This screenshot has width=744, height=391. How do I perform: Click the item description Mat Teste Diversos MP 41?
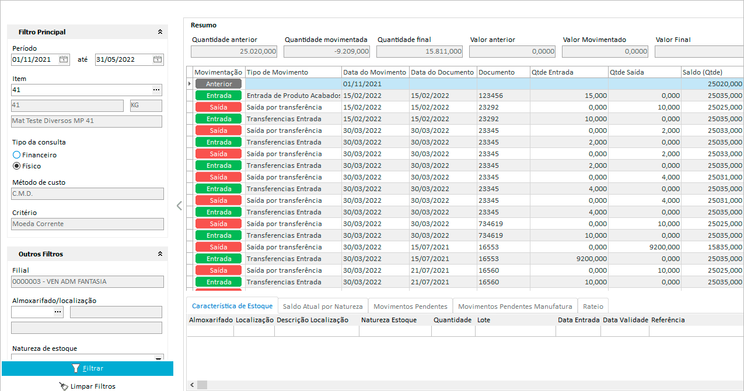pos(86,121)
